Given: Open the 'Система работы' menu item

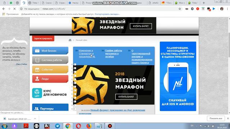Looking at the screenshot, I should coord(50,60).
